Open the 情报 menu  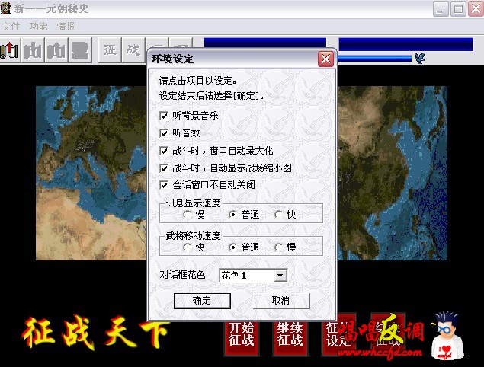click(x=66, y=27)
